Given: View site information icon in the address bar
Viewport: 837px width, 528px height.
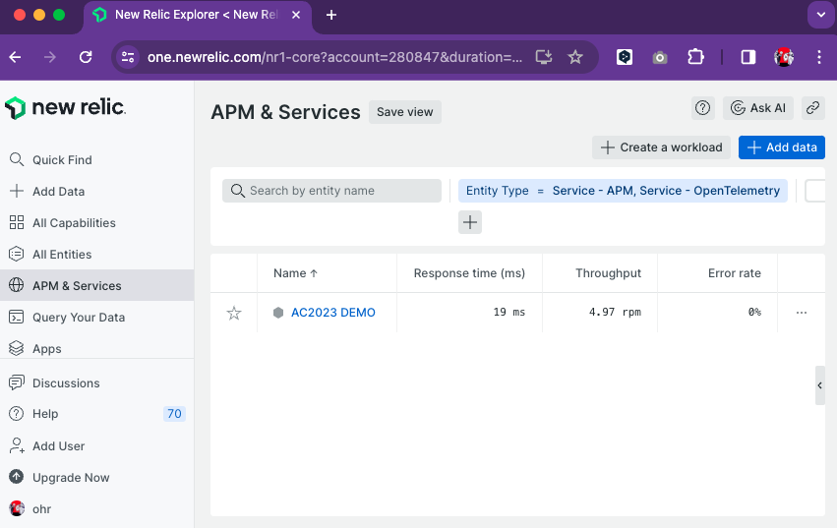Looking at the screenshot, I should (128, 57).
